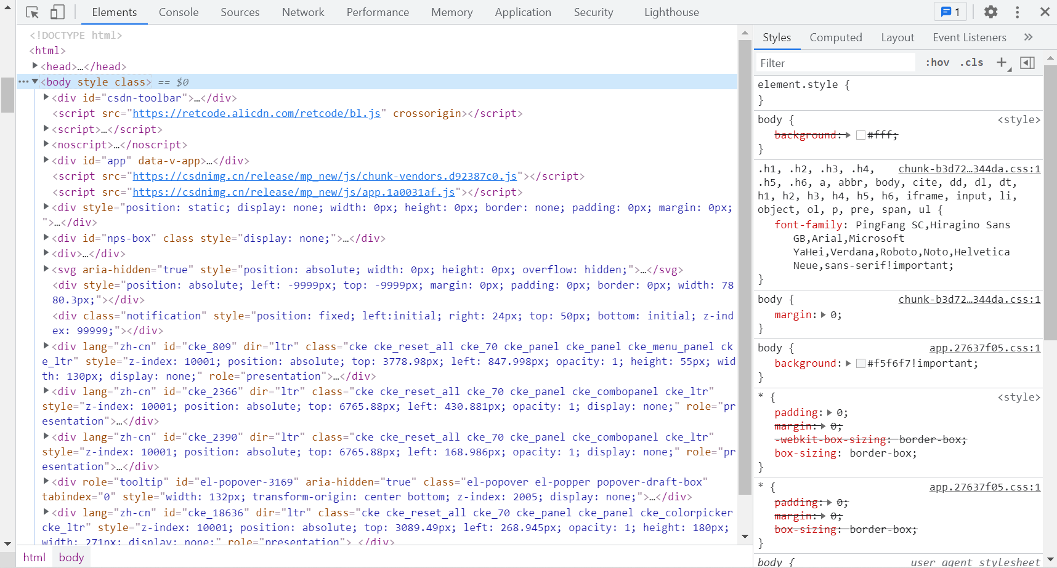Expand the head element node
Viewport: 1057px width, 568px height.
point(35,65)
